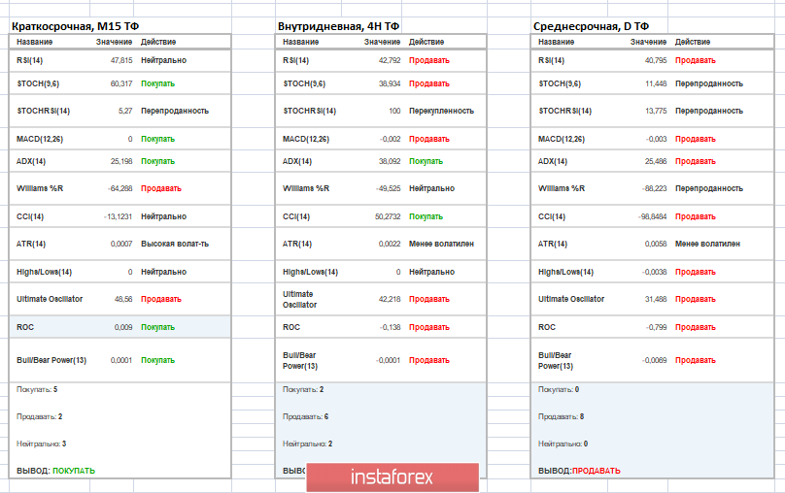This screenshot has width=785, height=493.
Task: Select ADX(14) value 25,486
Action: [656, 161]
